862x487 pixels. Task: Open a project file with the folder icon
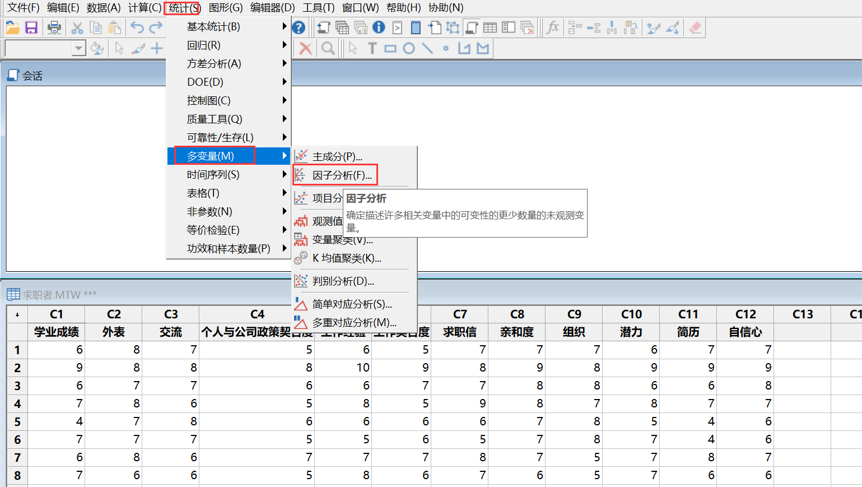[13, 27]
